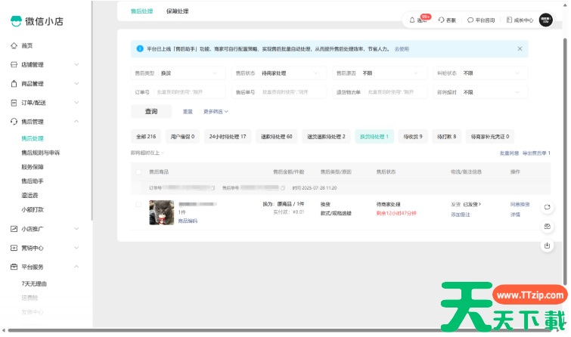The image size is (571, 337).
Task: Check the checkbox beside the cat product row
Action: (138, 204)
